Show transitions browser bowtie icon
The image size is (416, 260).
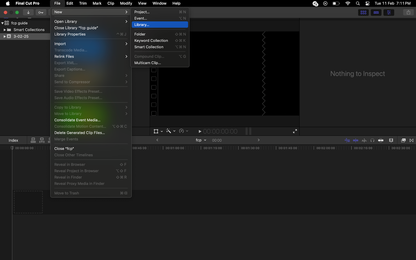[411, 140]
